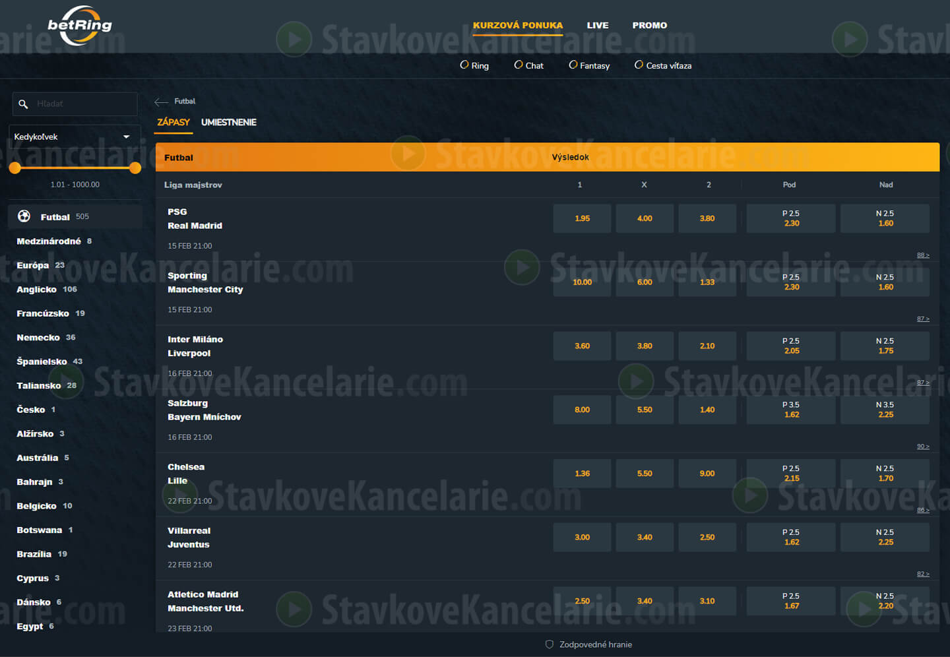Open the Salzburg vs Bayern Mníchov match

coord(204,410)
